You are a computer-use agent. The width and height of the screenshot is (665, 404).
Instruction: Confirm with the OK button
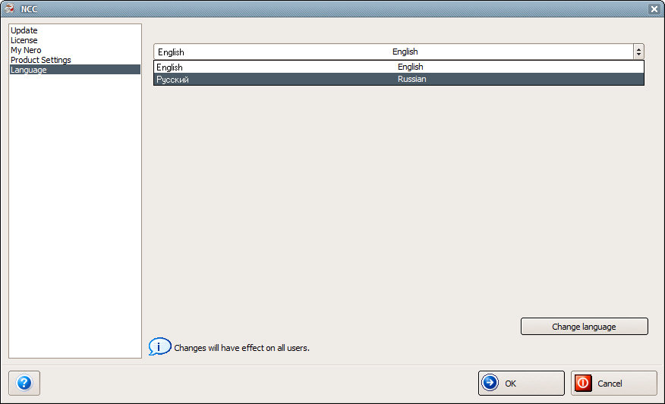tap(522, 384)
